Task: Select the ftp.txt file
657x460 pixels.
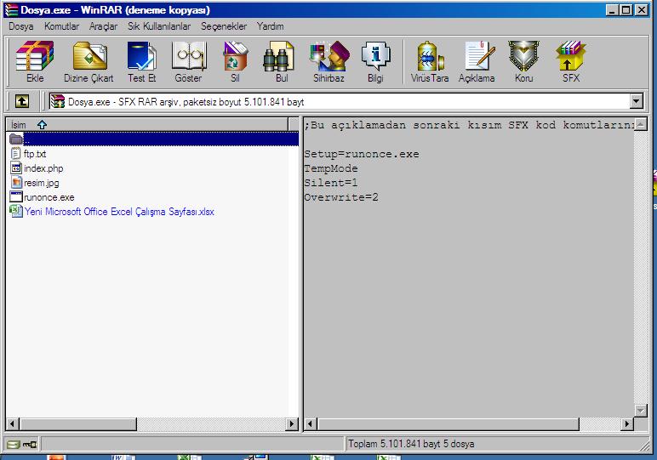Action: pos(35,154)
